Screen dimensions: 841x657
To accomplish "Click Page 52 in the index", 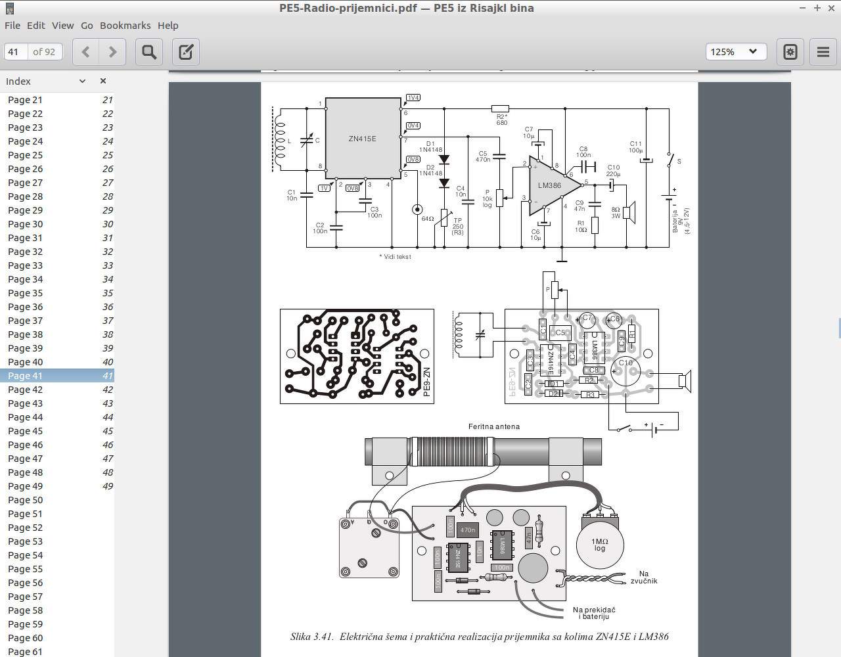I will coord(57,528).
